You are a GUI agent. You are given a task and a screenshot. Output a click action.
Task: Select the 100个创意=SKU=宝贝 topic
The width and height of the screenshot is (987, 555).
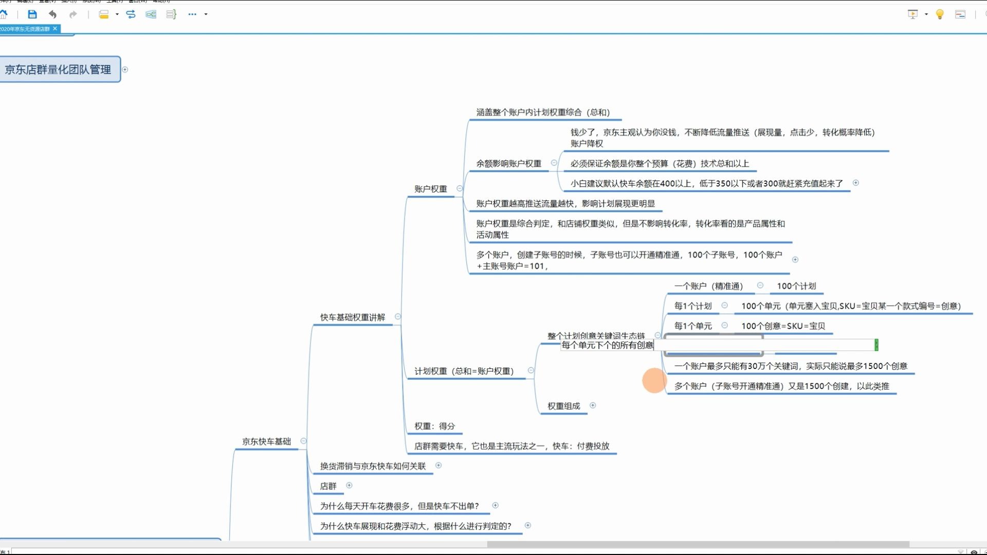pyautogui.click(x=783, y=326)
